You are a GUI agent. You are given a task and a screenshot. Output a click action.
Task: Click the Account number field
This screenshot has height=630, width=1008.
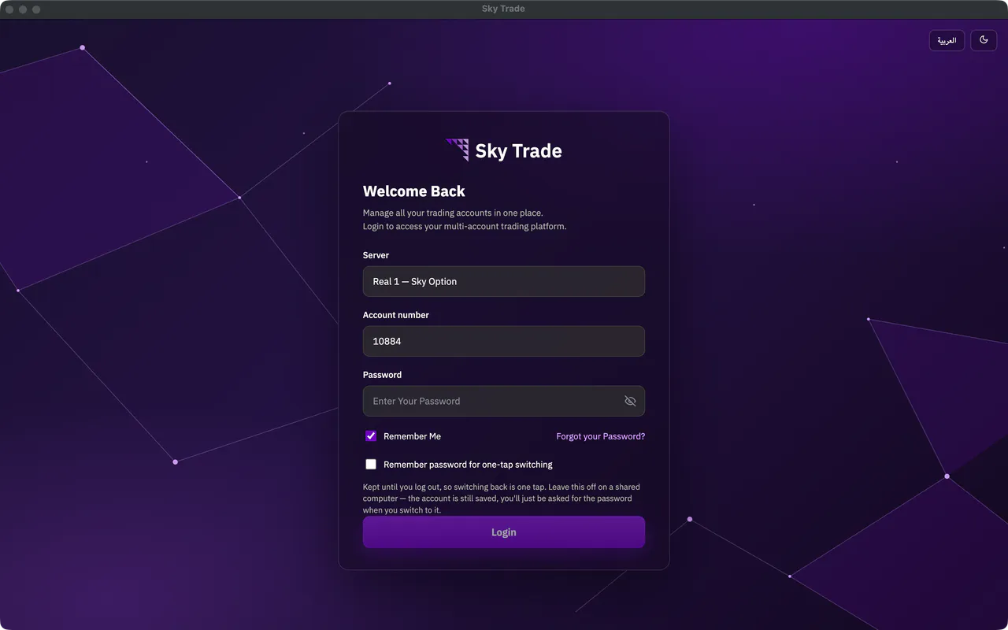tap(504, 341)
